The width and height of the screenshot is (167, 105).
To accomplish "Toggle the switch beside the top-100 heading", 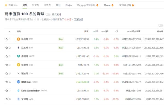I will point(48,15).
